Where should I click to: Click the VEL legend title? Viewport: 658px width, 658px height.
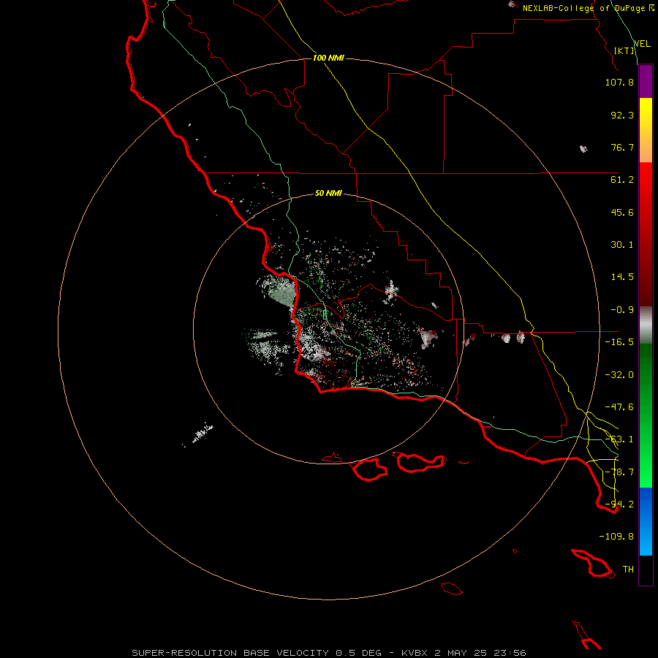coord(643,43)
